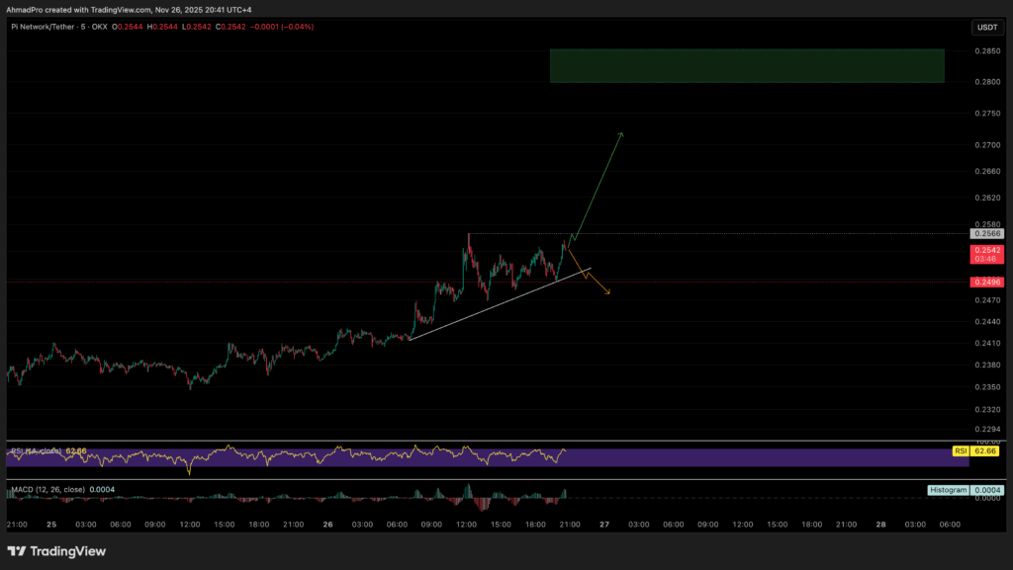Click the date 28 on time axis

(880, 526)
